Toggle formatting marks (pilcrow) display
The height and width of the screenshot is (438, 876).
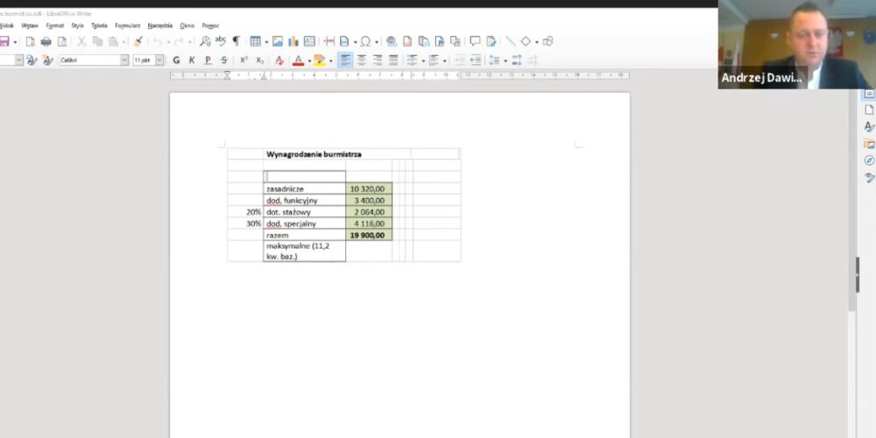pos(236,41)
